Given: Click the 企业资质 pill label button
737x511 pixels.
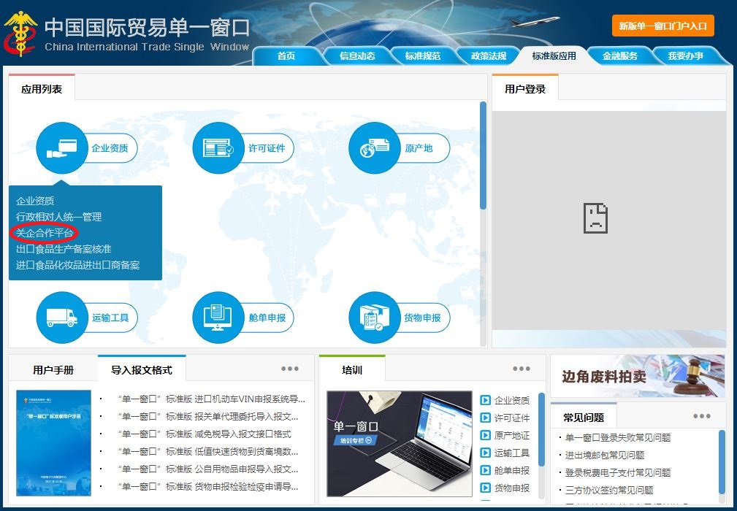Looking at the screenshot, I should 110,148.
